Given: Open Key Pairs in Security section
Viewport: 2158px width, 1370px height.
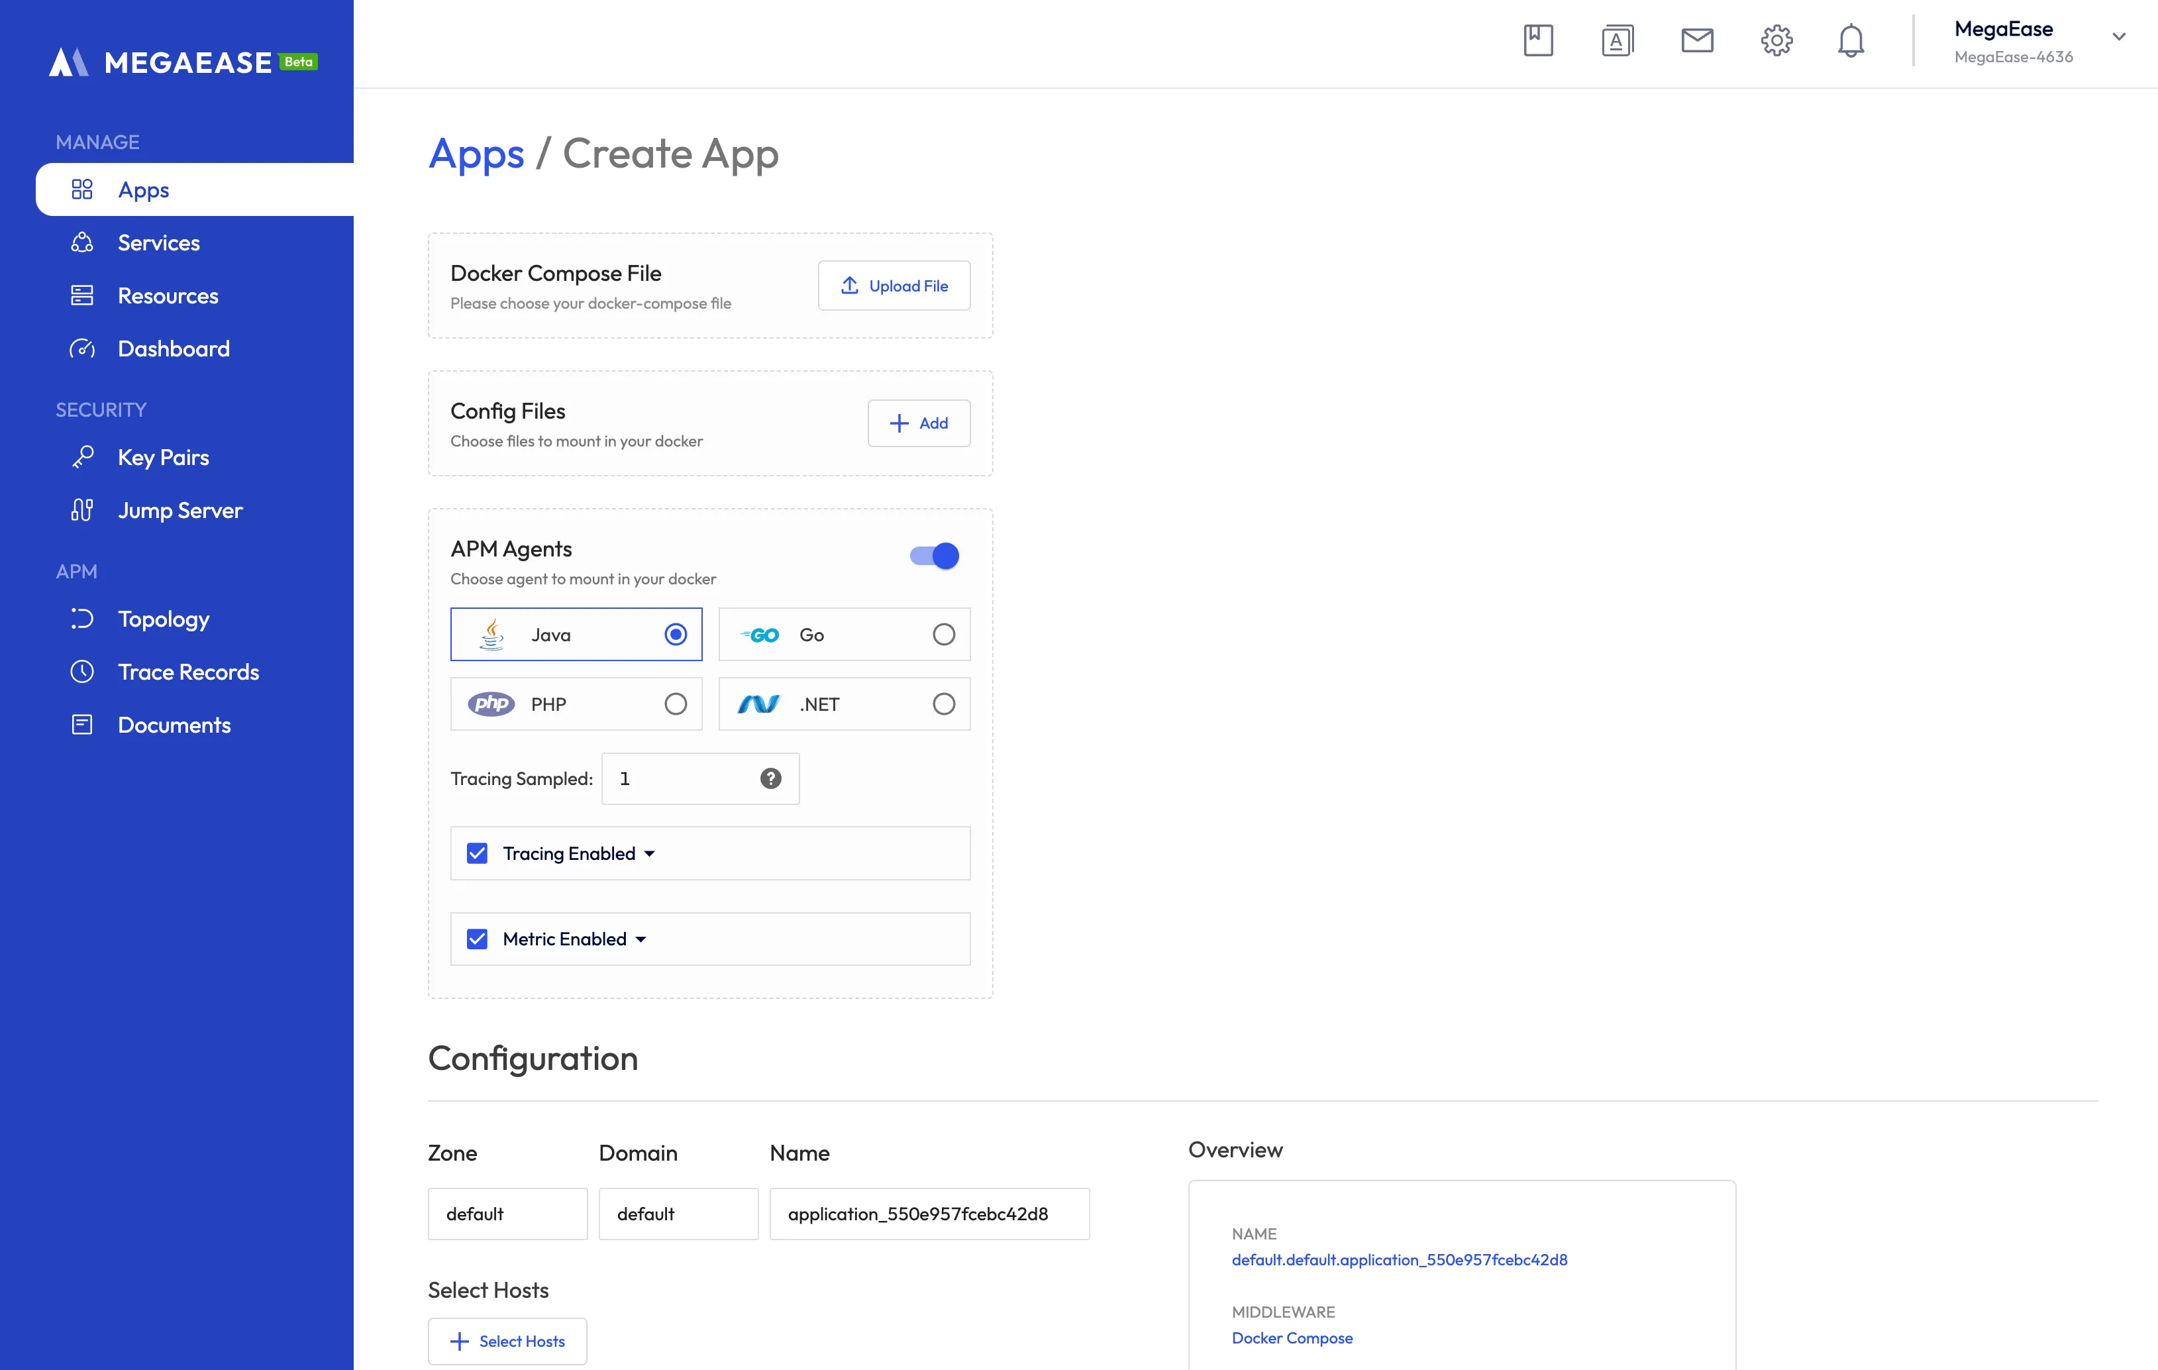Looking at the screenshot, I should tap(195, 457).
